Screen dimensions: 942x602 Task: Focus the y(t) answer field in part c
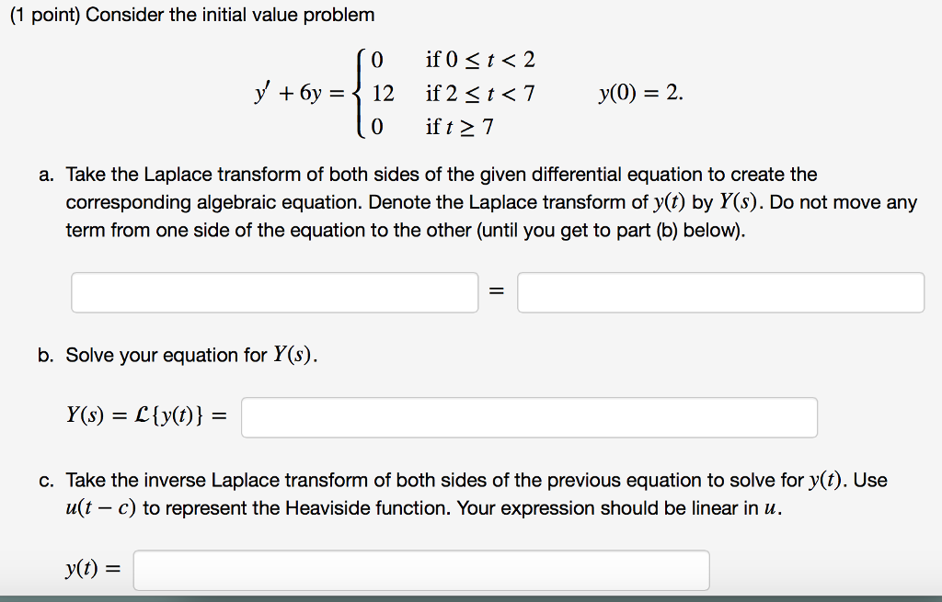(421, 570)
